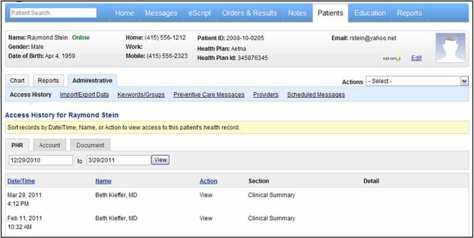474x238 pixels.
Task: Click the Patient Search input field
Action: pos(53,12)
